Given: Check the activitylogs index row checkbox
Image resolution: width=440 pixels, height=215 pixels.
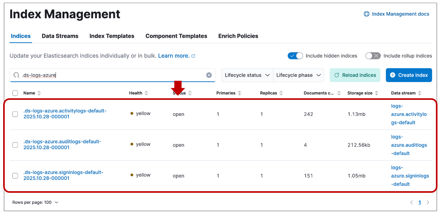Looking at the screenshot, I should [x=15, y=114].
